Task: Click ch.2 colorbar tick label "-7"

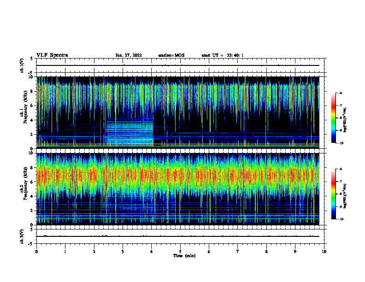Action: point(340,182)
